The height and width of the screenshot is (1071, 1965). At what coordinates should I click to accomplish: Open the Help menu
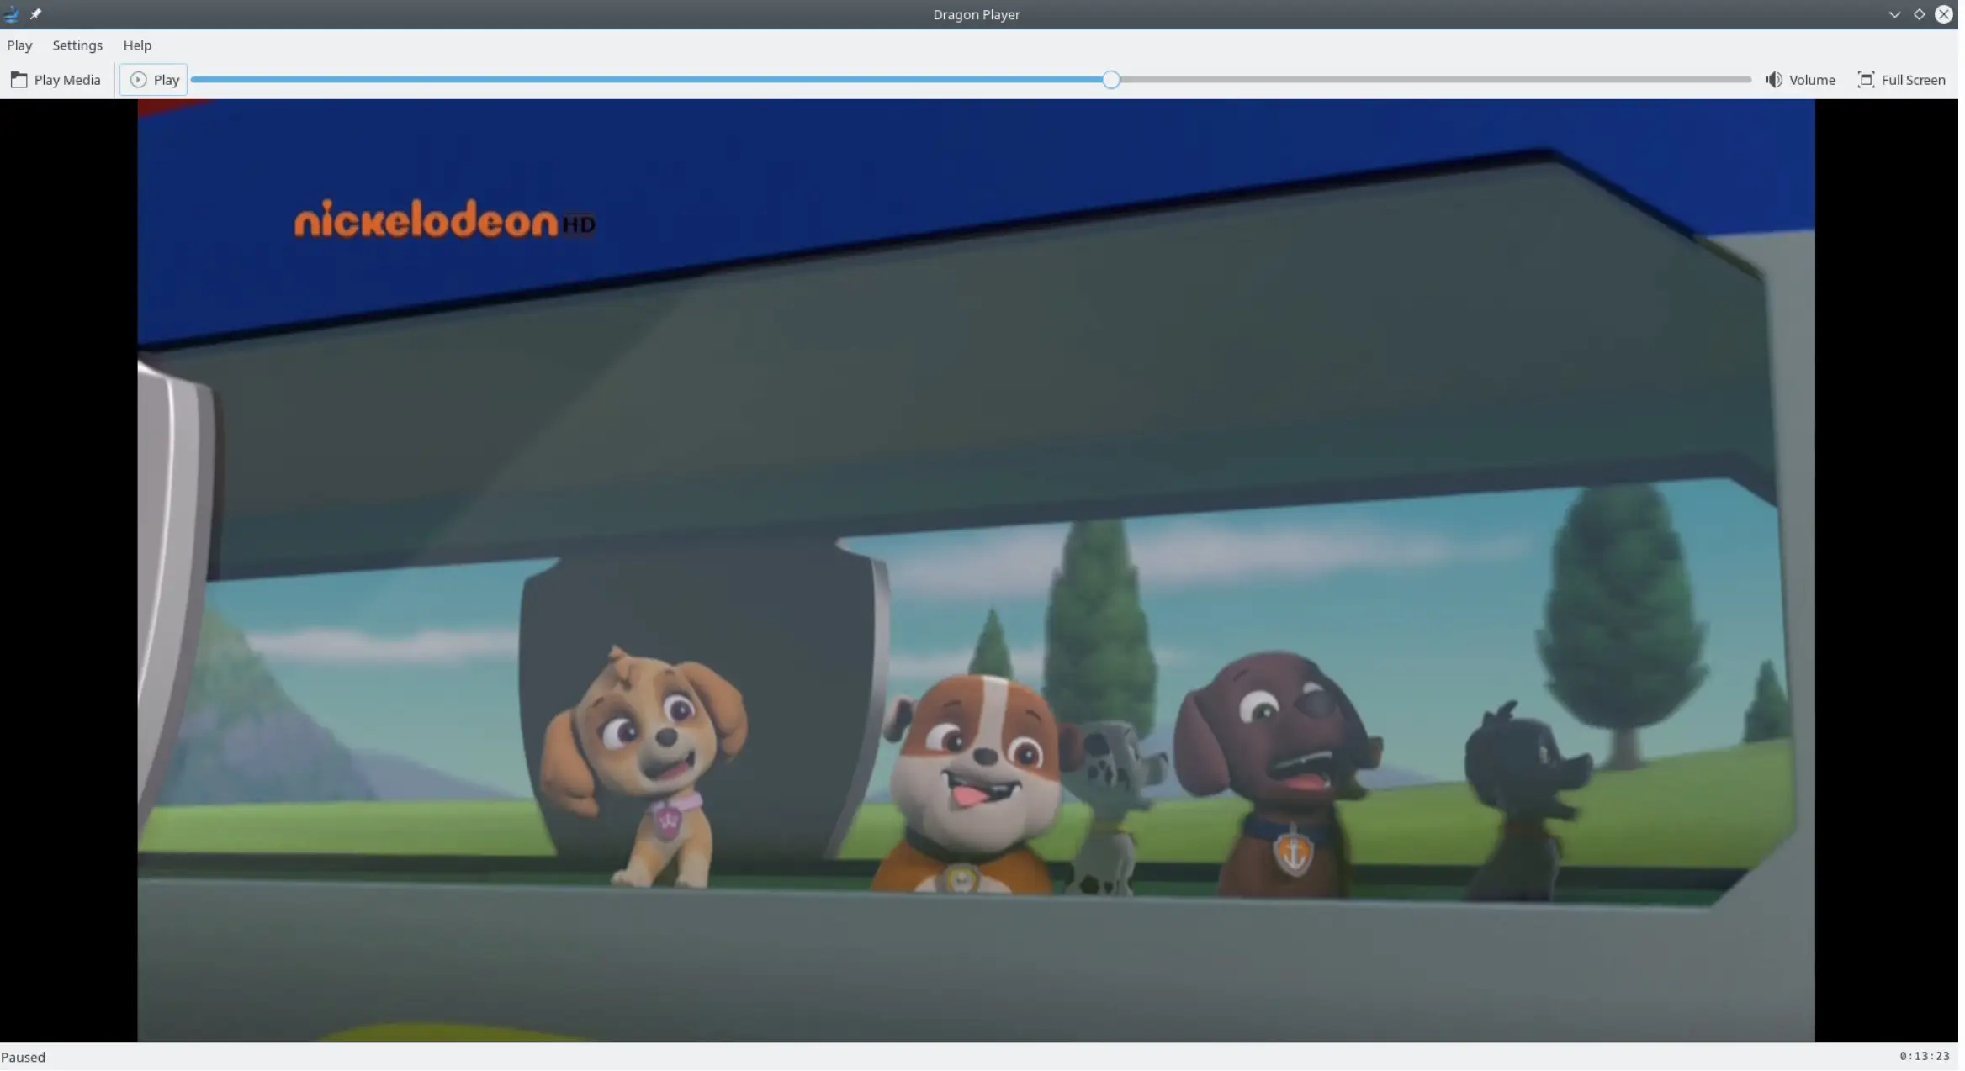[136, 44]
